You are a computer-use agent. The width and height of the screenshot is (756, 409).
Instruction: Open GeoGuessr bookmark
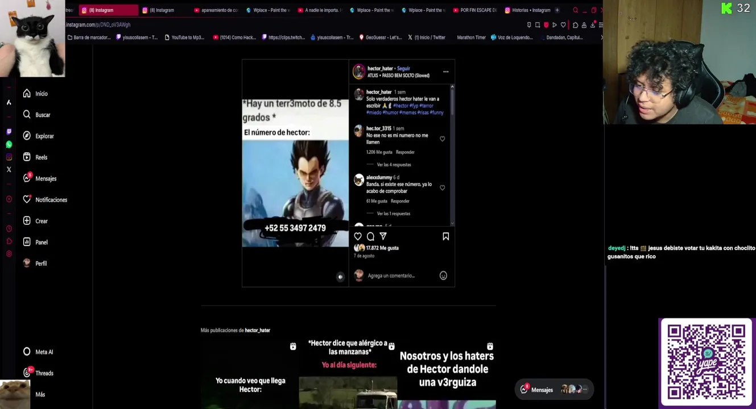coord(379,37)
